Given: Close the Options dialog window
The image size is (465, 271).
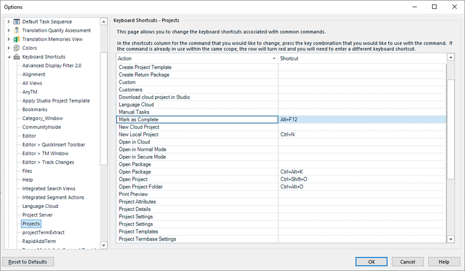Looking at the screenshot, I should coord(454,7).
